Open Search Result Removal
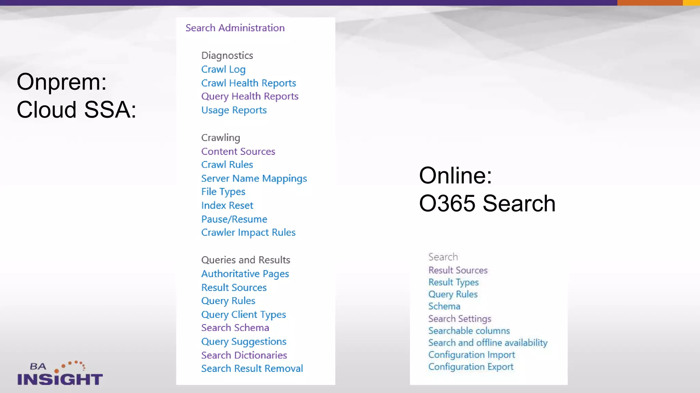 [252, 368]
